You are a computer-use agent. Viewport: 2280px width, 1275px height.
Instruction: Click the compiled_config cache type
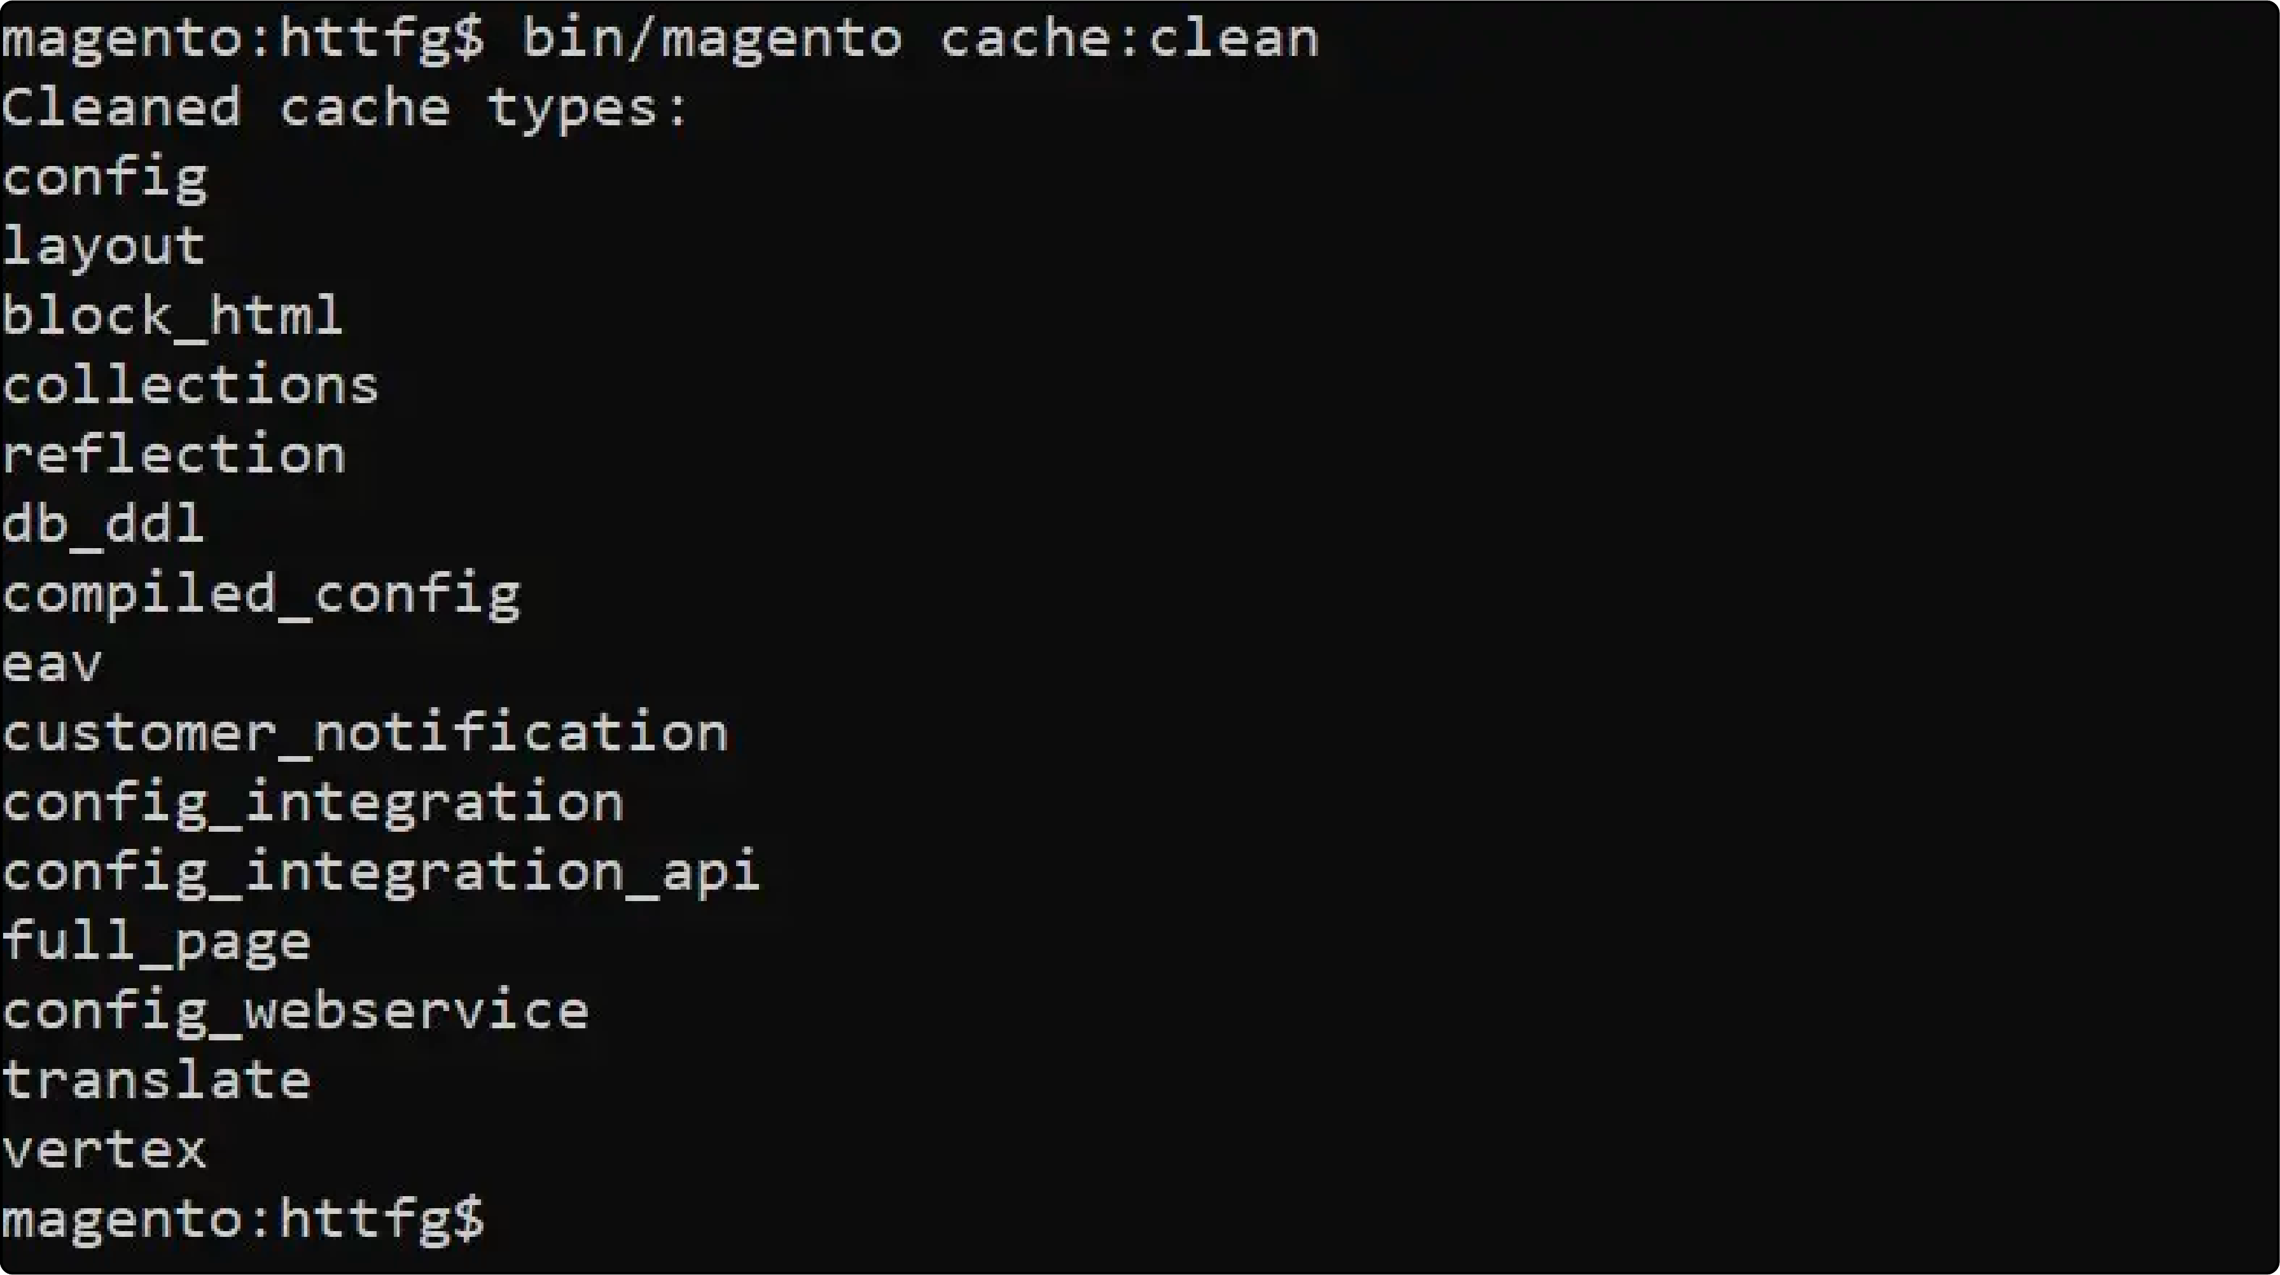tap(260, 593)
